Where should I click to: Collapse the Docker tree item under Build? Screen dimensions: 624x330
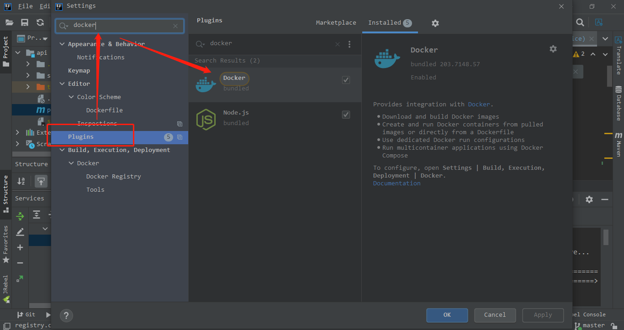tap(71, 162)
